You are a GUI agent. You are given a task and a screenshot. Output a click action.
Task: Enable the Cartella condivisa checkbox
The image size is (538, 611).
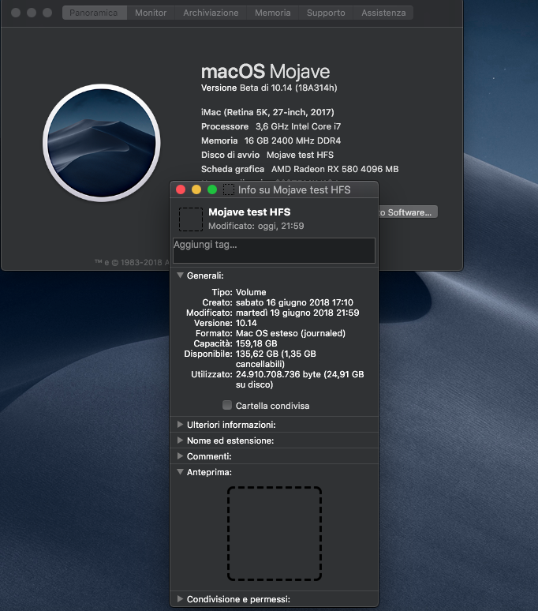[x=227, y=405]
